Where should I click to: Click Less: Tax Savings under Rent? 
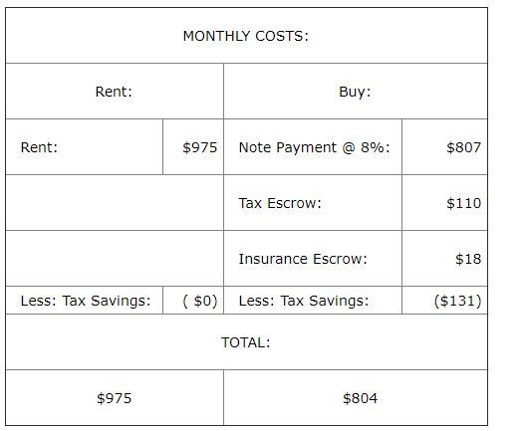86,301
